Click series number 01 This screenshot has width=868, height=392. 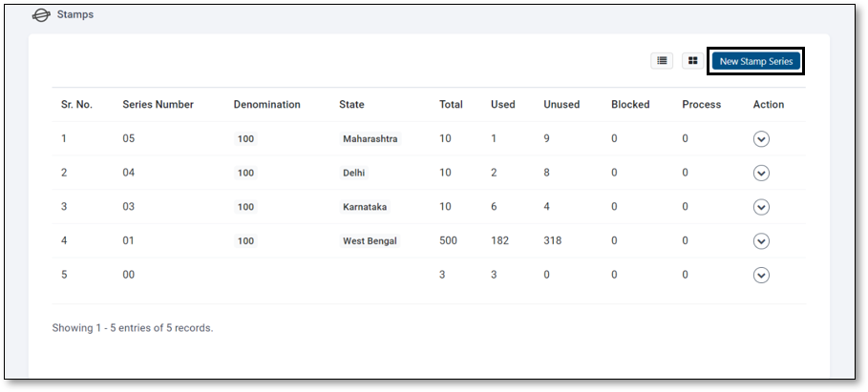point(128,240)
